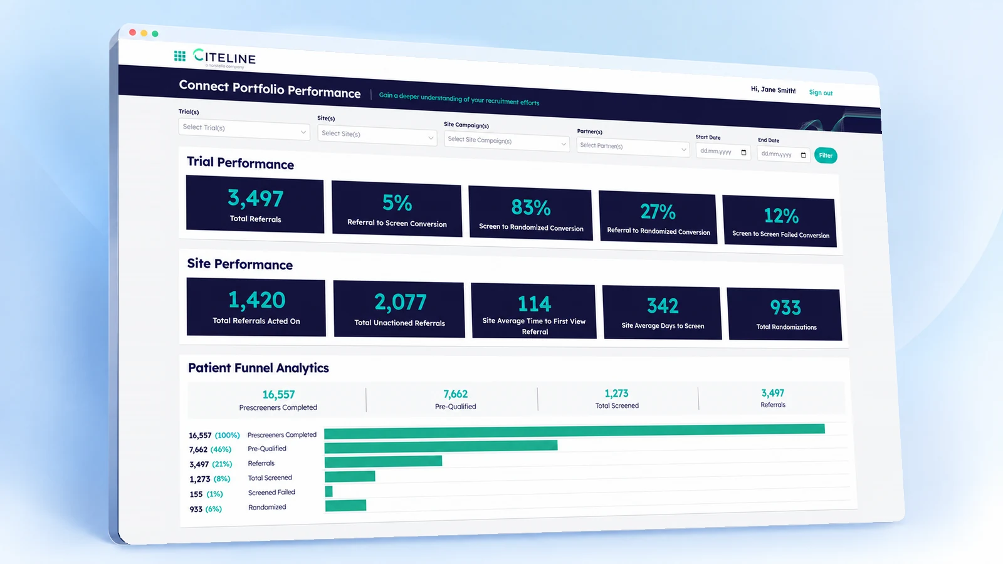This screenshot has width=1003, height=564.
Task: Click the Hi, Jane Smith! greeting
Action: (773, 90)
